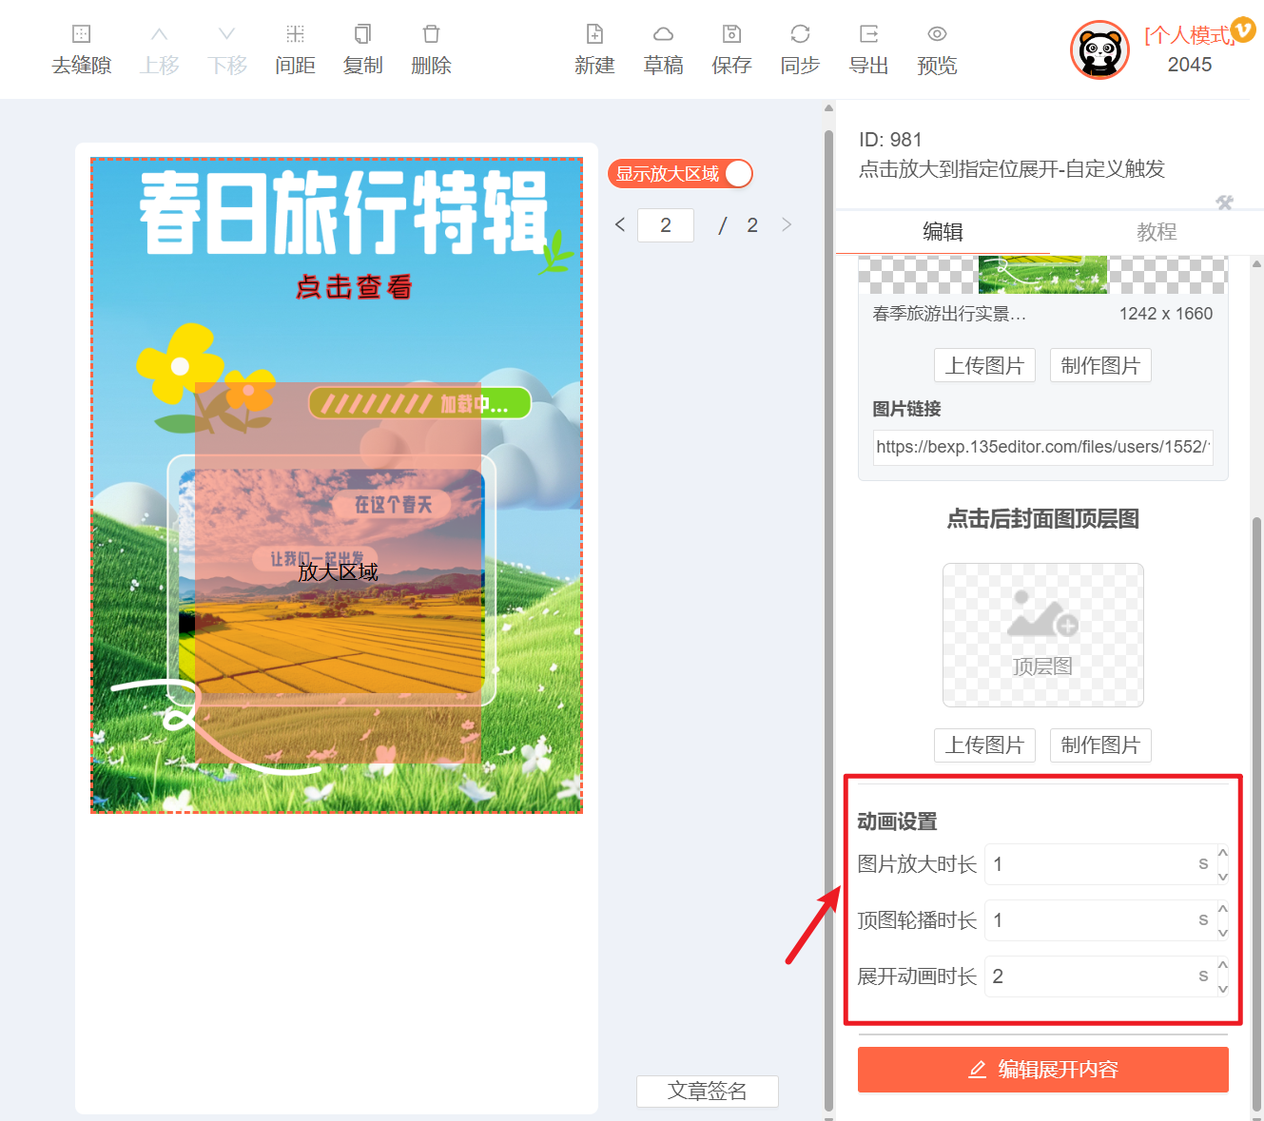Toggle the 显示放大区域 switch

click(x=680, y=174)
